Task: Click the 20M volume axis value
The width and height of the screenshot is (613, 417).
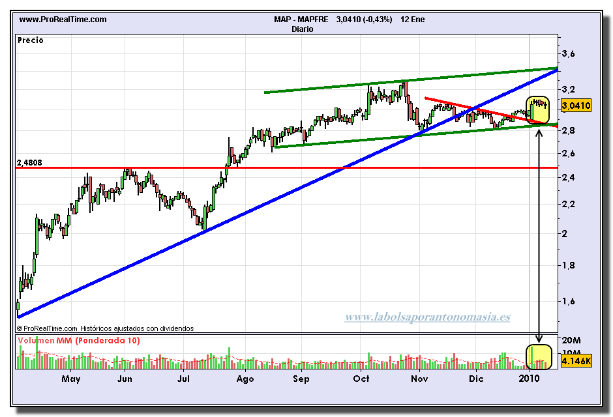Action: coord(571,341)
